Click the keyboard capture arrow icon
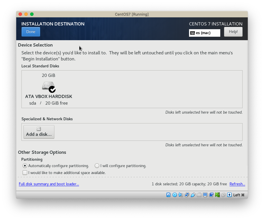The image size is (264, 220). point(229,195)
